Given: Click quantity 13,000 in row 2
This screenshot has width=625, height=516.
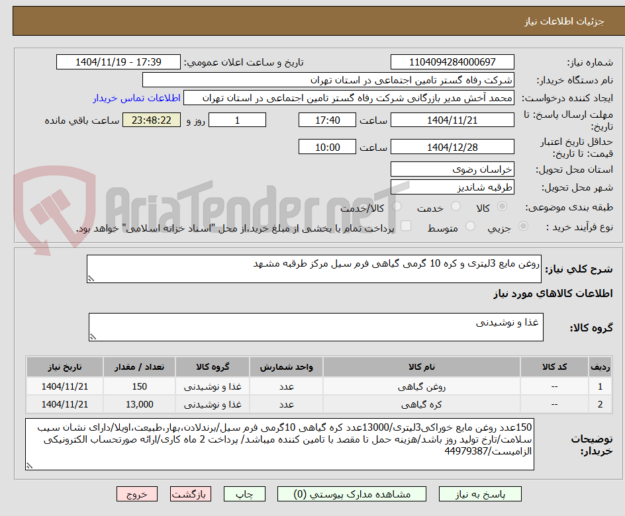Looking at the screenshot, I should click(139, 404).
